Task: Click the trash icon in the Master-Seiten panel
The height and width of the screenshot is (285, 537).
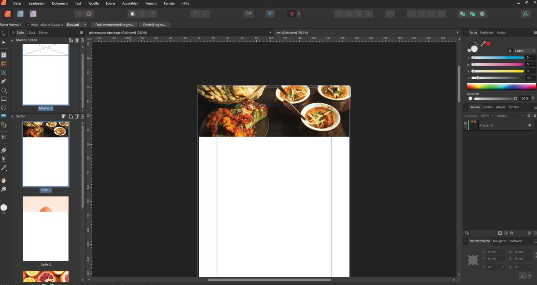Action: [82, 40]
